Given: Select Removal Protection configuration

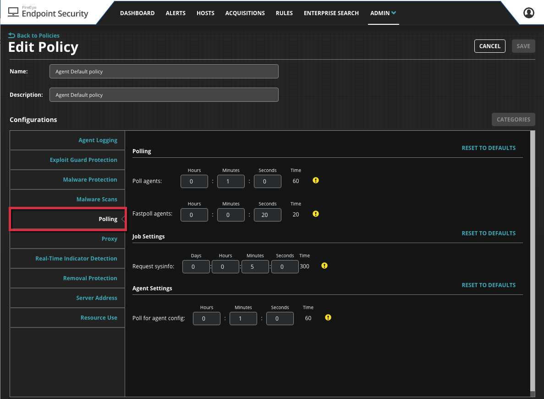Looking at the screenshot, I should point(67,278).
